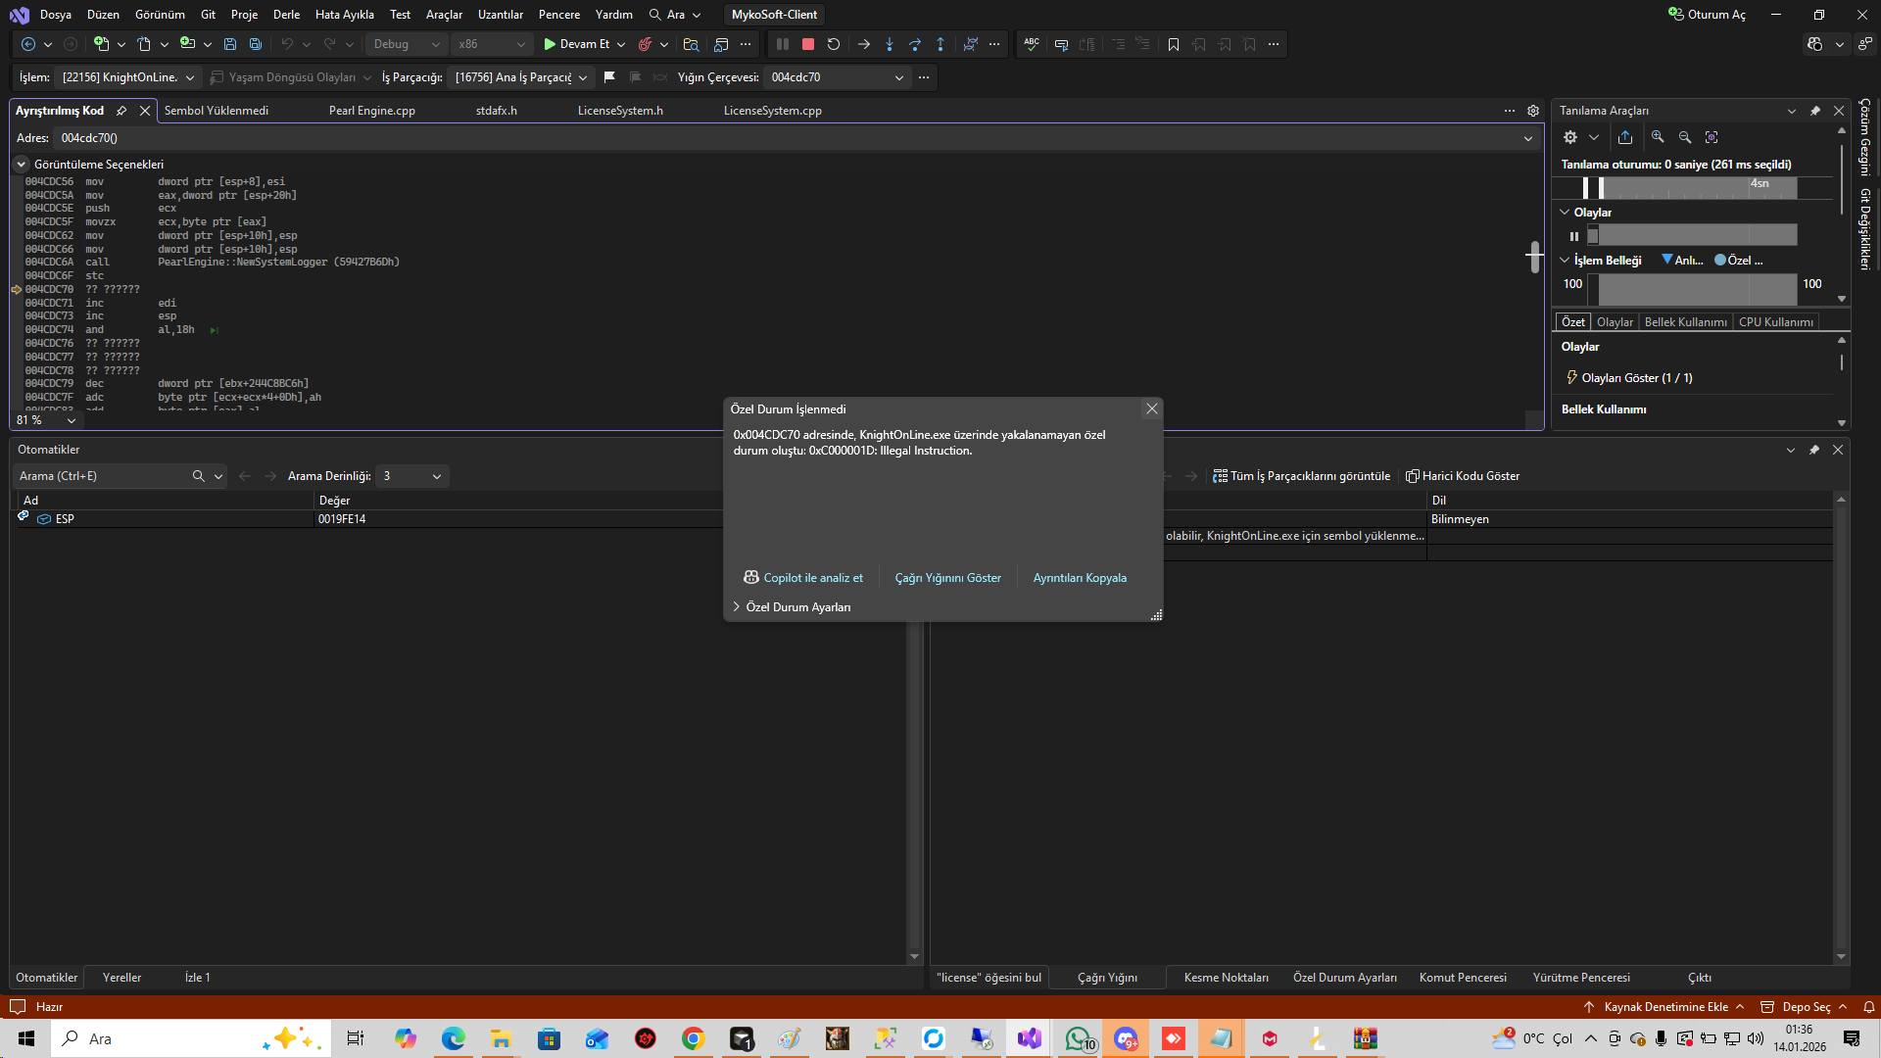Open the İşlem process dropdown
The width and height of the screenshot is (1881, 1058).
point(128,77)
